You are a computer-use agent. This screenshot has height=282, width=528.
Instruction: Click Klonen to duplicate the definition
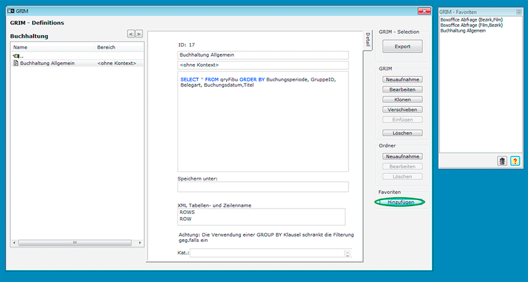[402, 99]
